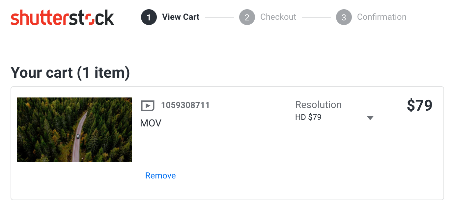Click the large $79 item price
This screenshot has height=216, width=452.
(x=419, y=105)
